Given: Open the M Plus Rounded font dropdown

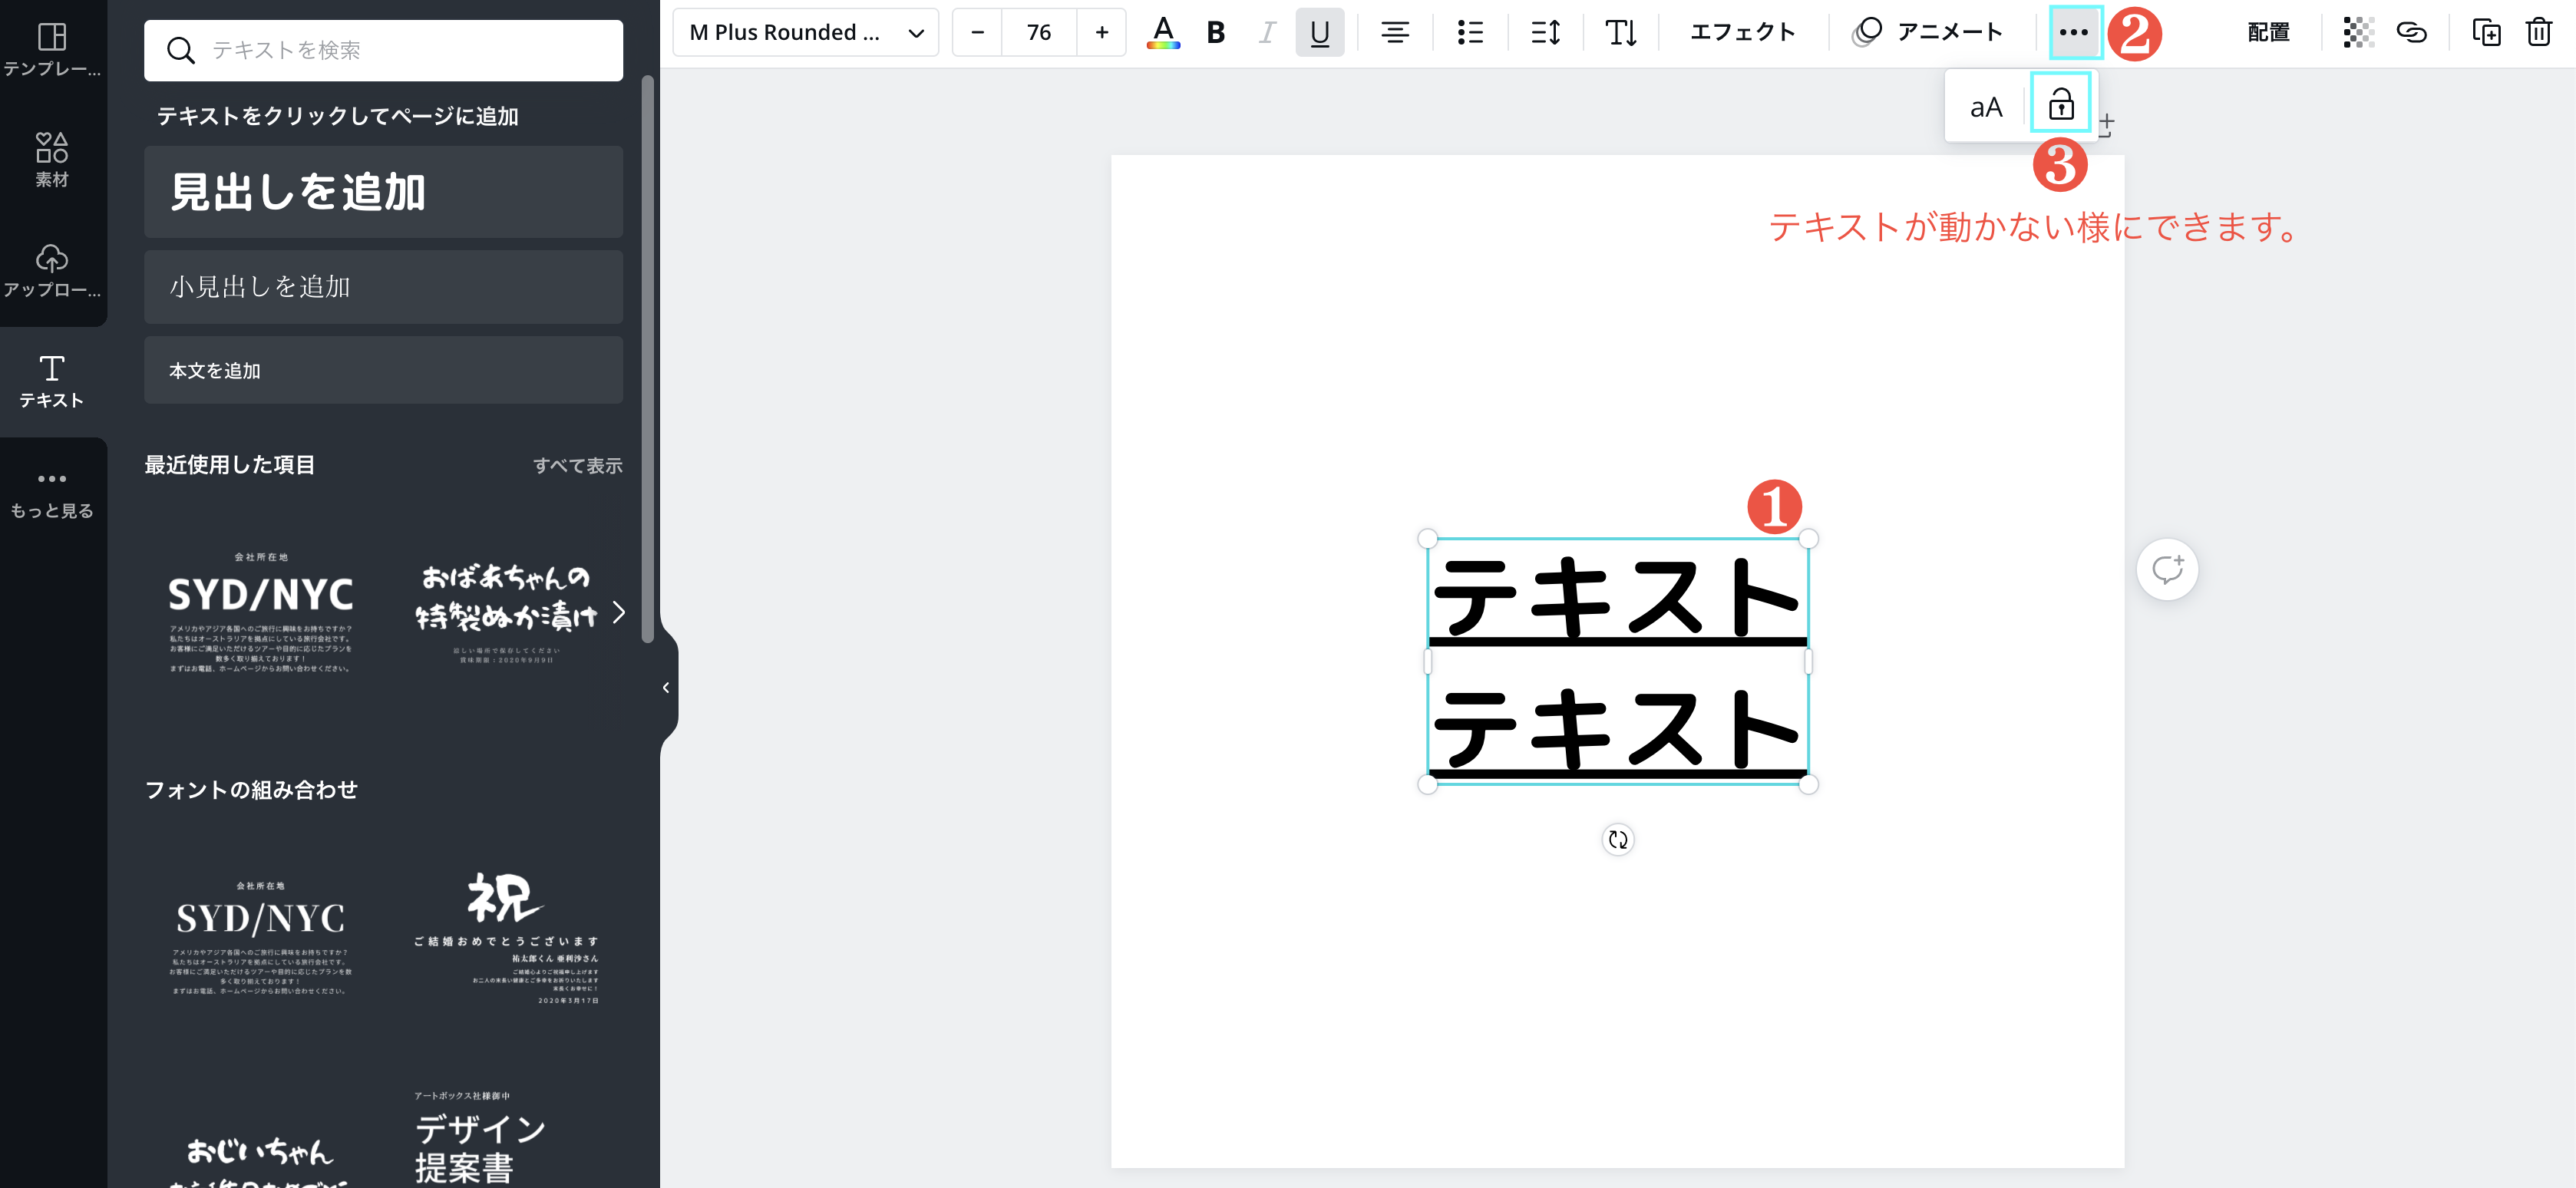Looking at the screenshot, I should click(x=805, y=32).
